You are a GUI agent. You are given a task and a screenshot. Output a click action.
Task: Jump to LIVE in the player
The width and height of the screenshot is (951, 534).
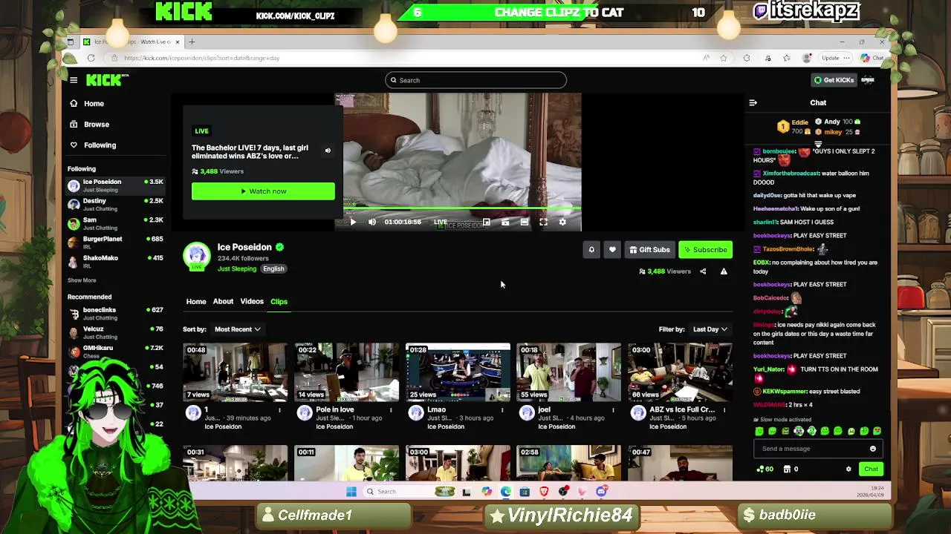point(441,222)
